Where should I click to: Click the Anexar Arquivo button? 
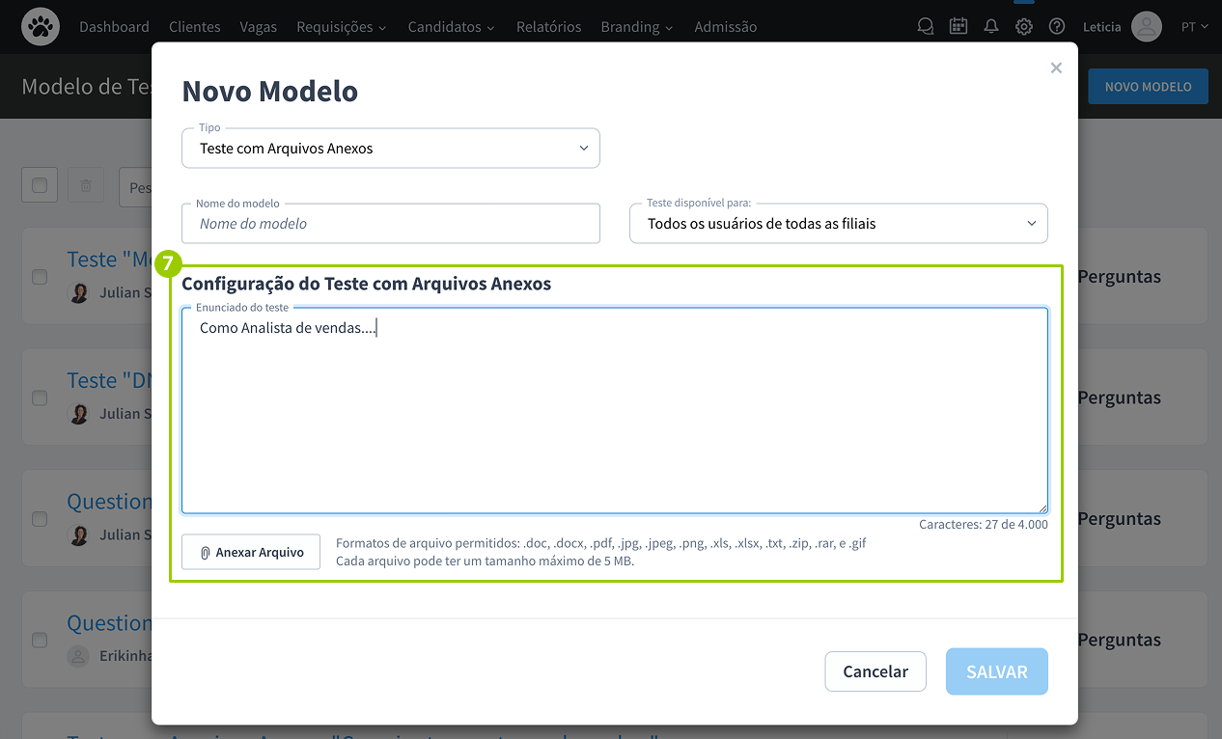pos(251,553)
